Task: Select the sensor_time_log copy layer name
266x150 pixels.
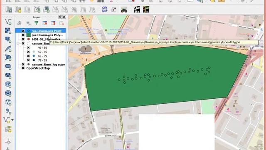Action: tap(49, 65)
